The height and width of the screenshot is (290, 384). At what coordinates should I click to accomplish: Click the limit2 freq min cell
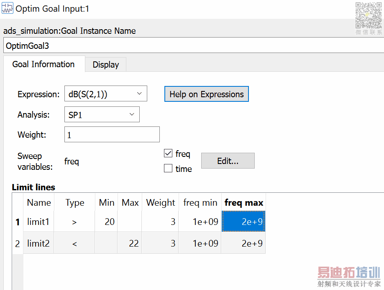click(x=200, y=243)
